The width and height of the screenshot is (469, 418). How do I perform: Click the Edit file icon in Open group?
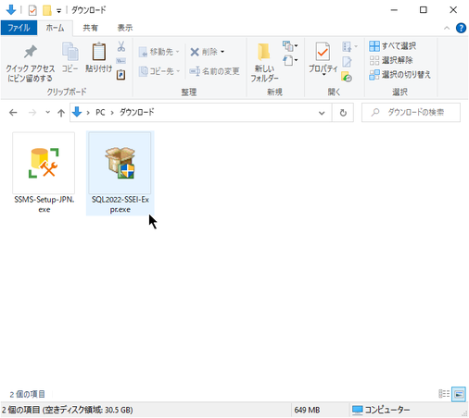click(x=347, y=62)
